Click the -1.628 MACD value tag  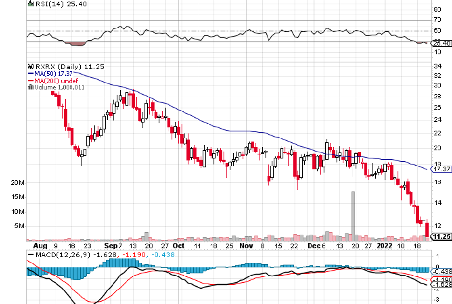441,285
